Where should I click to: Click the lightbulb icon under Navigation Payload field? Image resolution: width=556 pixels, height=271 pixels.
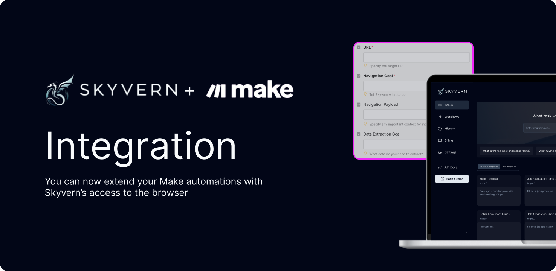tap(365, 124)
